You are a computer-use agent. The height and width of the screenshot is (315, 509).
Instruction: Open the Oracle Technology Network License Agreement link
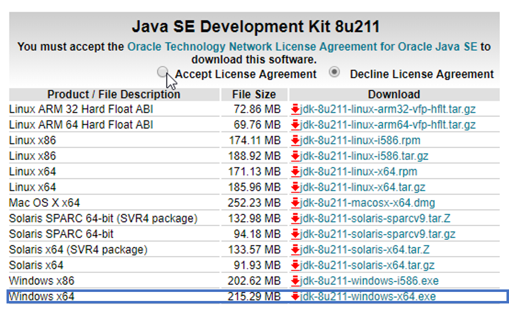[x=302, y=47]
